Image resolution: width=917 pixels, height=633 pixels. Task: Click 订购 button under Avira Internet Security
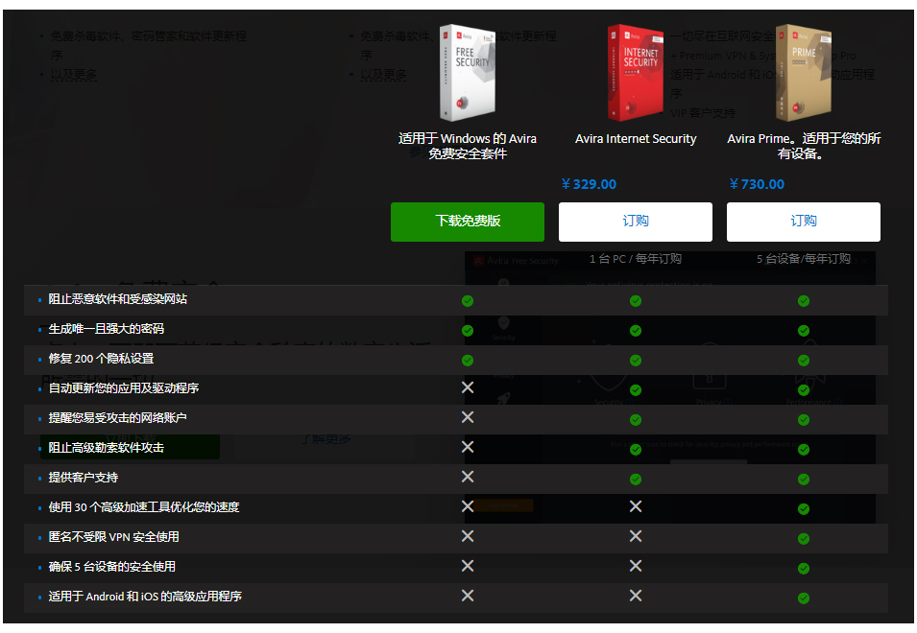(636, 221)
